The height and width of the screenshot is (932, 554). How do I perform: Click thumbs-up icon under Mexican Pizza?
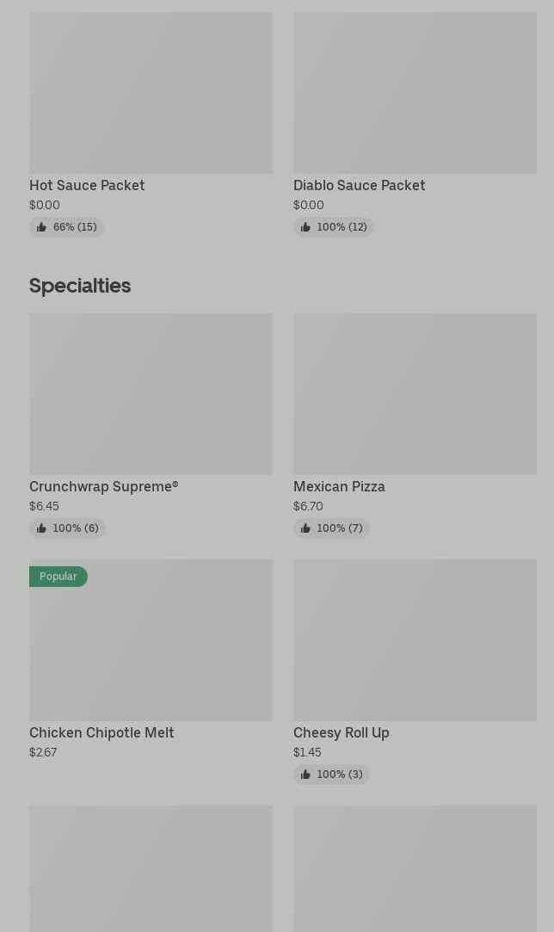pyautogui.click(x=305, y=528)
